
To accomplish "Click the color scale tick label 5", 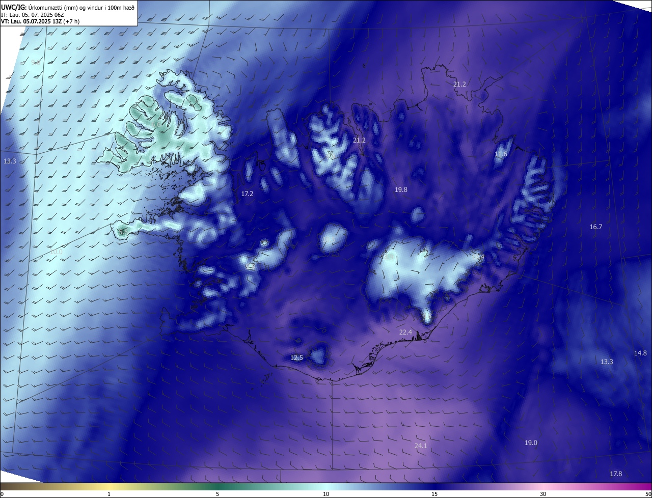I will point(218,494).
